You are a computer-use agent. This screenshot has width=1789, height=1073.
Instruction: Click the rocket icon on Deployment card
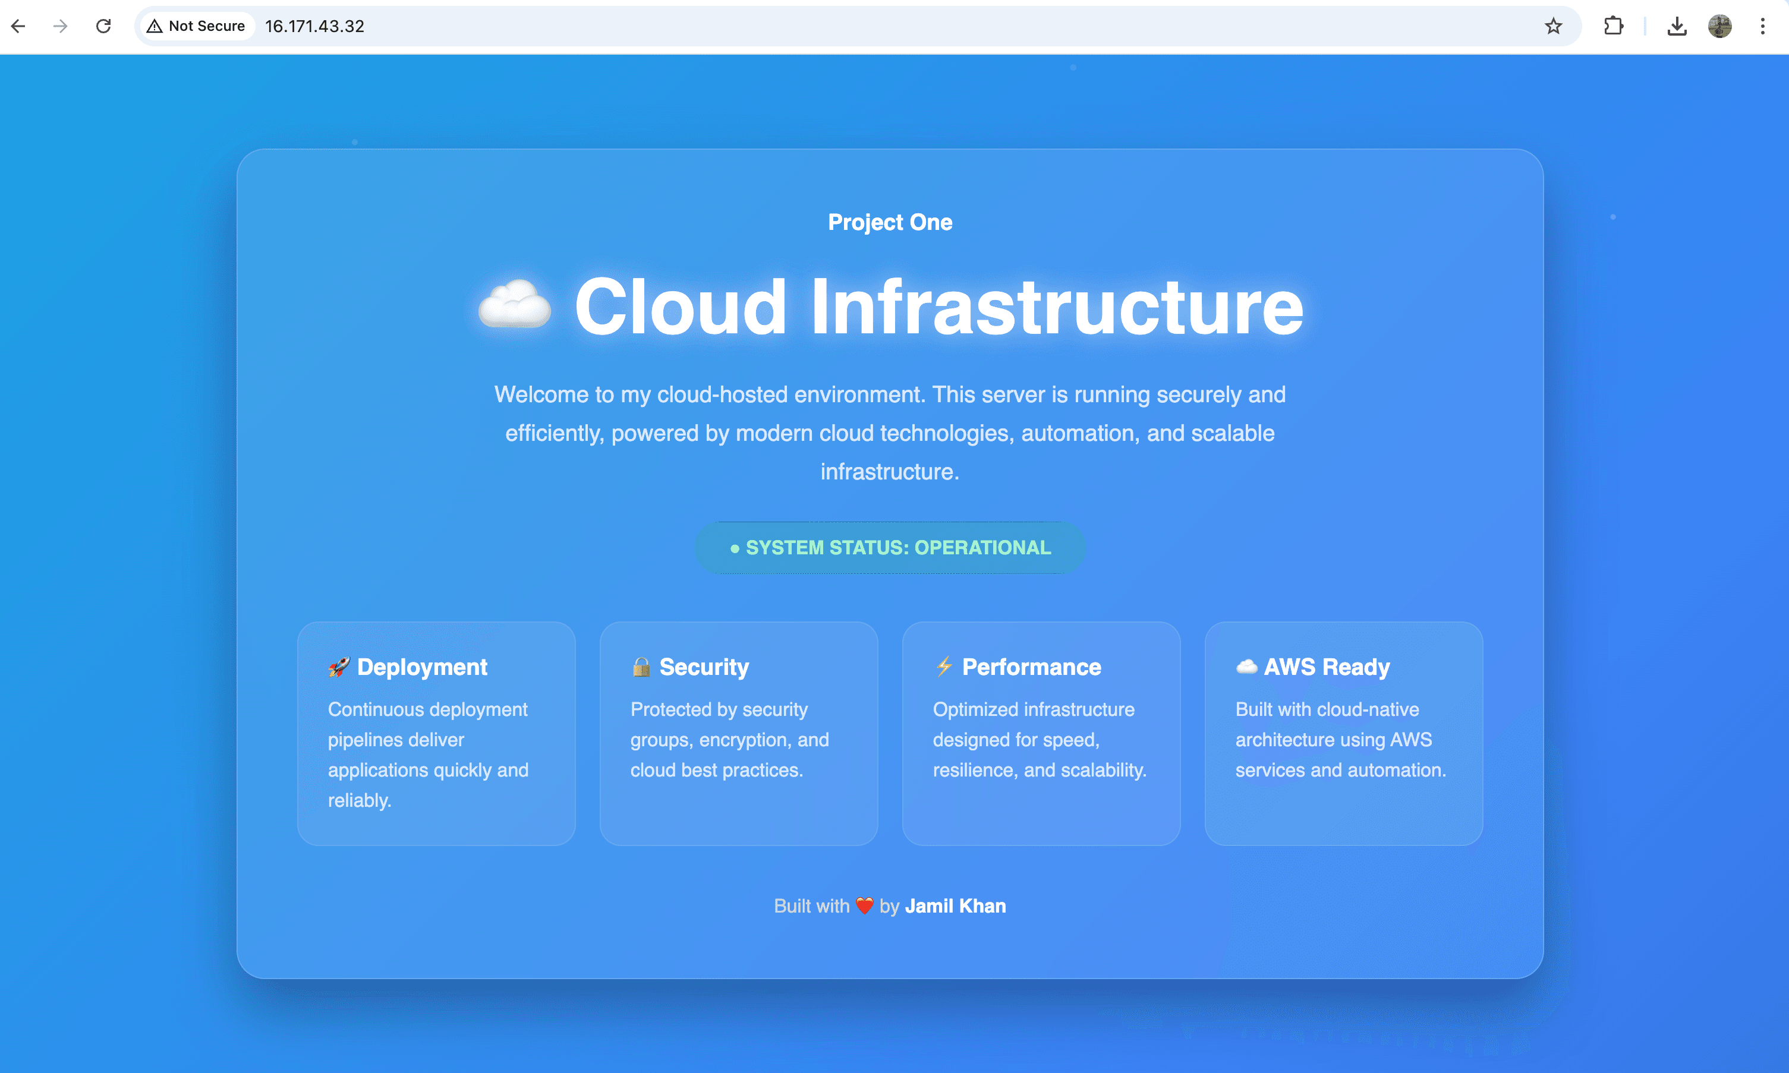tap(339, 667)
